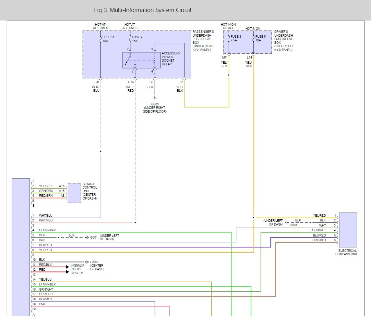Click the large connector block on the left

click(x=21, y=247)
